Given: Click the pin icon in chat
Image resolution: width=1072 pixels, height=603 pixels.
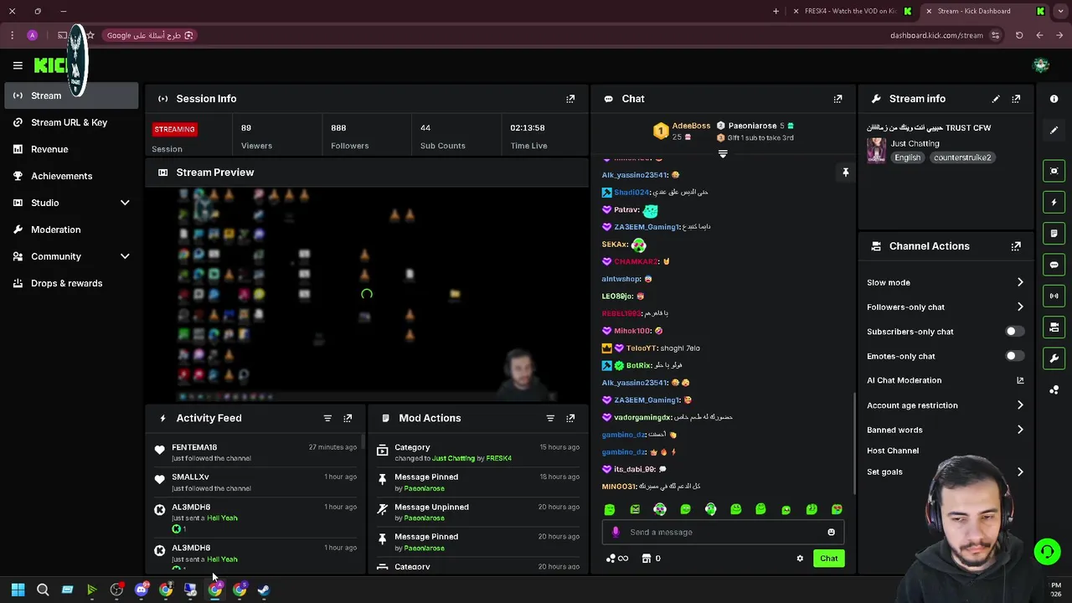Looking at the screenshot, I should (845, 173).
